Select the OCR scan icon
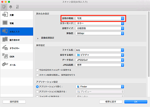150x107 pixels. click(x=5, y=56)
